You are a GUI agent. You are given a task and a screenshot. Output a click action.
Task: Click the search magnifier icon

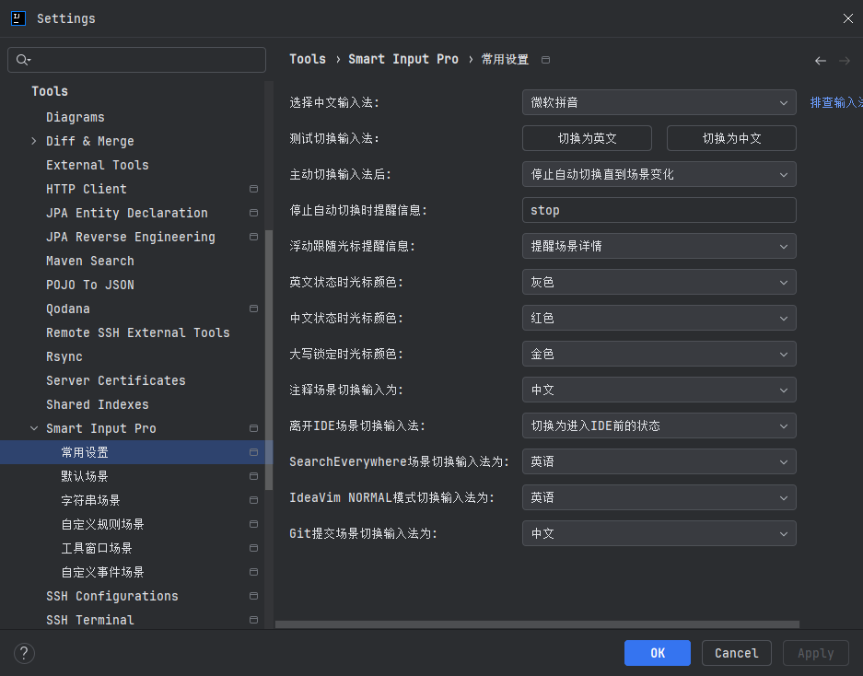pyautogui.click(x=22, y=60)
